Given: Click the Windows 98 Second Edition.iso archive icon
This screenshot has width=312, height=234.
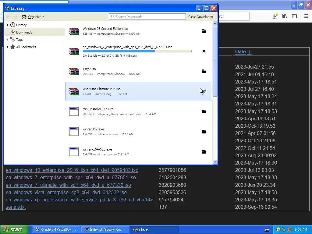Looking at the screenshot, I should point(74,31).
